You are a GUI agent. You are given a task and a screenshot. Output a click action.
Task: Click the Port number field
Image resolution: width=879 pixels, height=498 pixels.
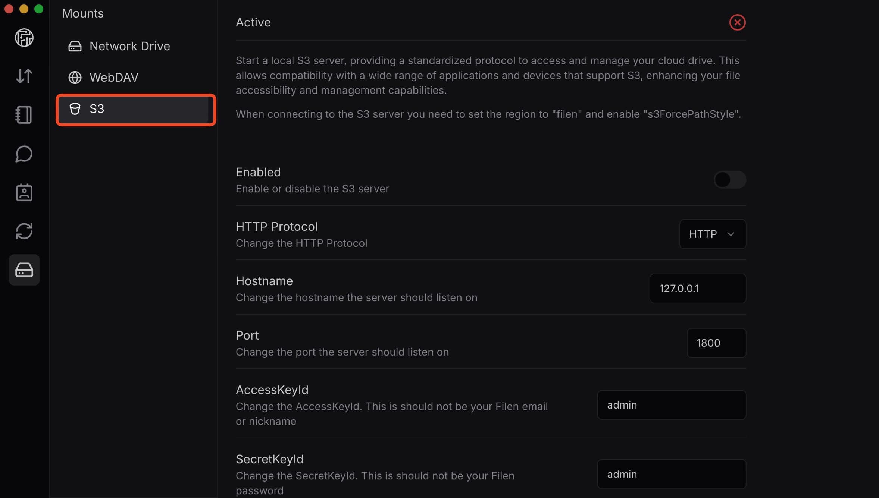pos(716,343)
